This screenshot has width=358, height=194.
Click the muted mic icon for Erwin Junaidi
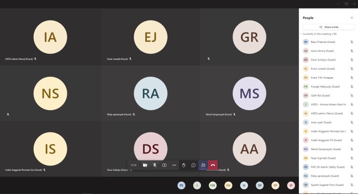click(352, 69)
